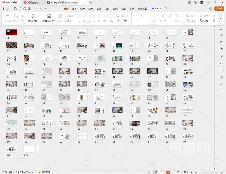Toggle reading view icon in status bar

(x=161, y=172)
